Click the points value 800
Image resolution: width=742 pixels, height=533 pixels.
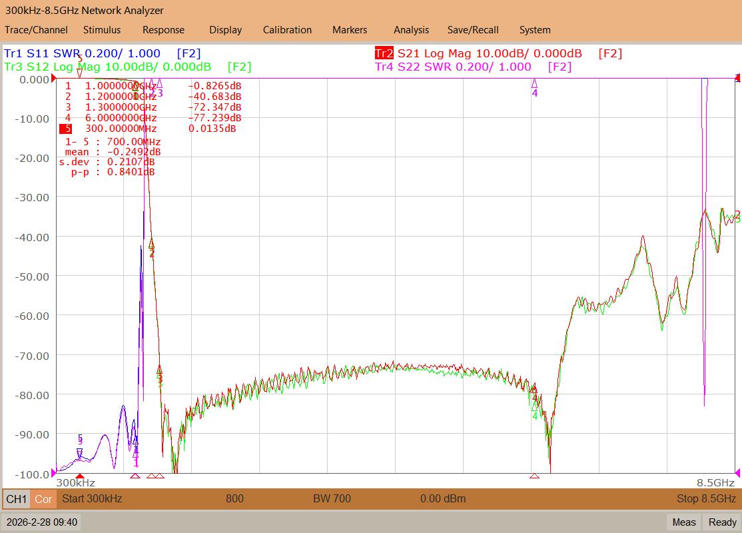(234, 498)
